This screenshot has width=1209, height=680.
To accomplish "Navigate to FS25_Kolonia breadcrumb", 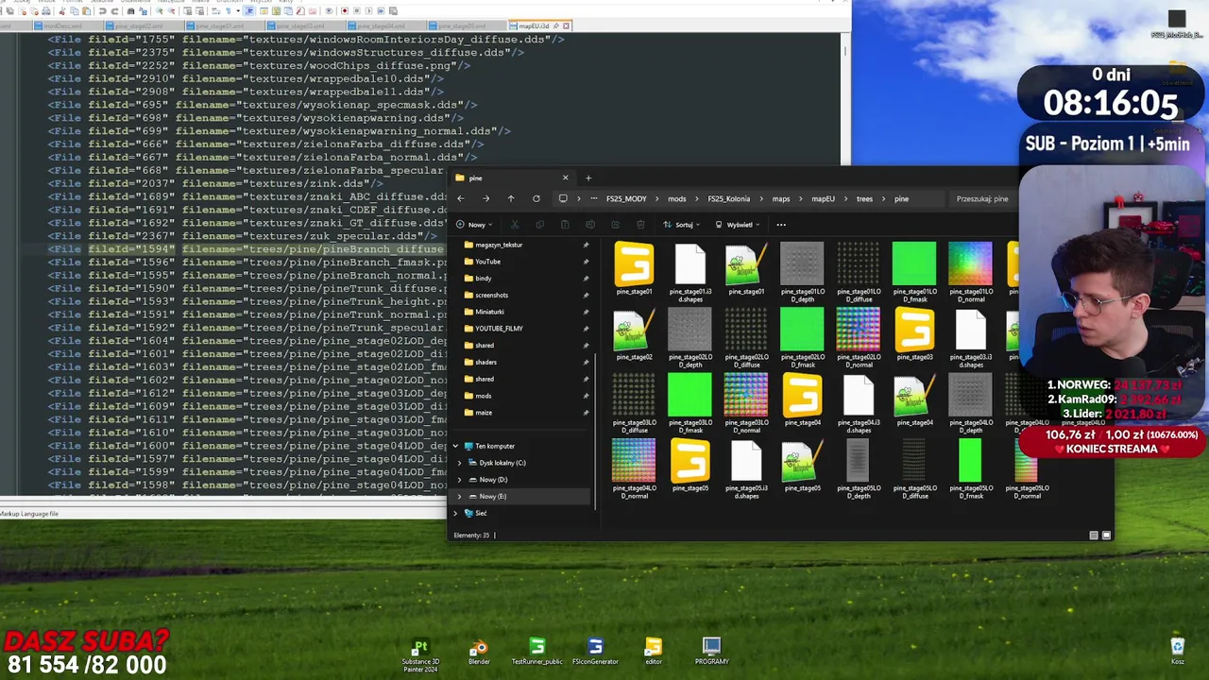I will (x=728, y=198).
